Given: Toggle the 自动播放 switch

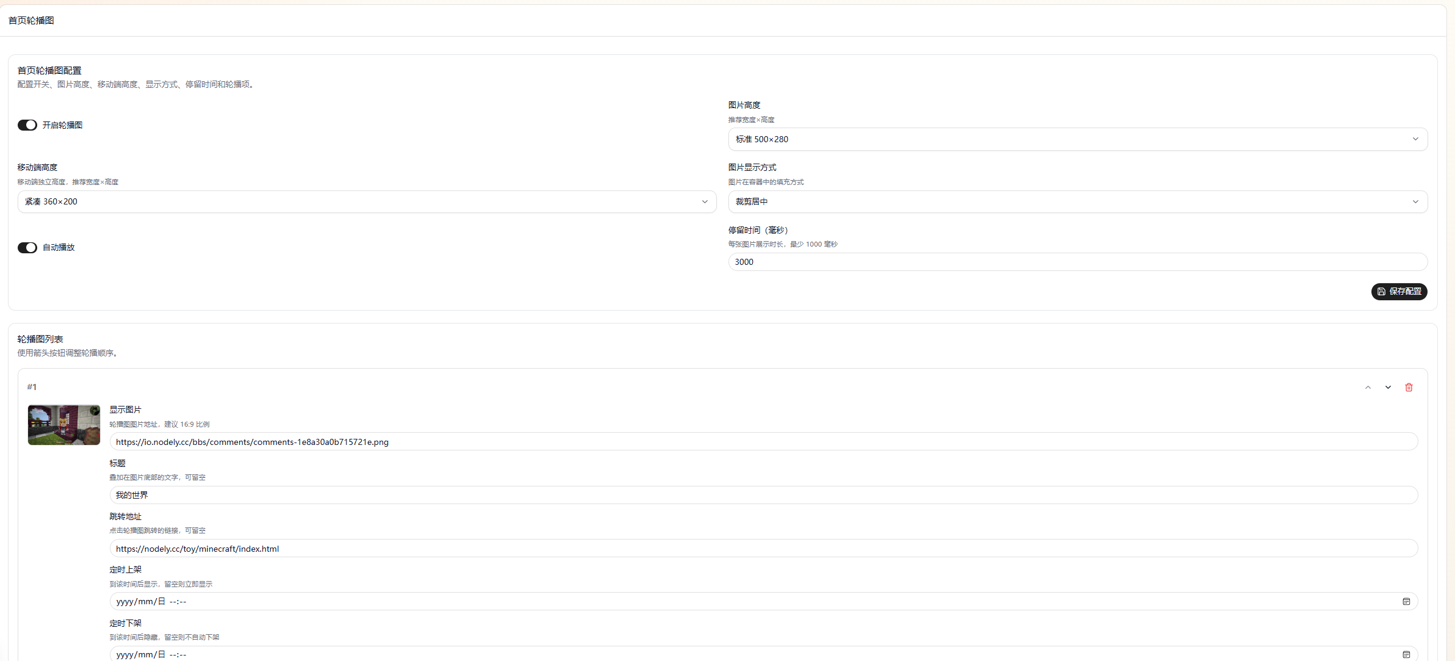Looking at the screenshot, I should (27, 248).
